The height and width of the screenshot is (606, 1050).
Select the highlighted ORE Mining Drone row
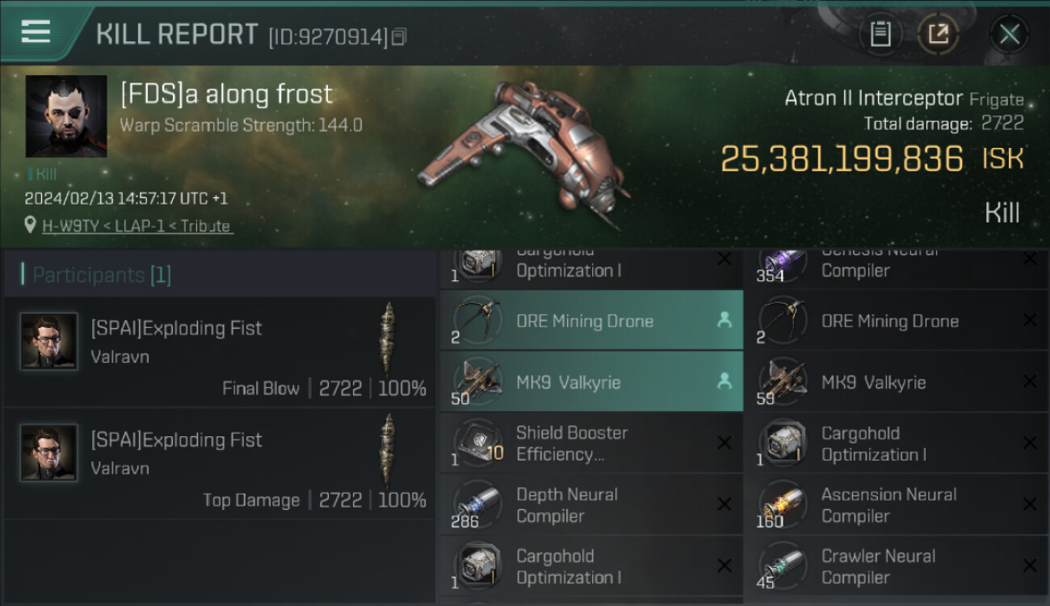(x=591, y=321)
